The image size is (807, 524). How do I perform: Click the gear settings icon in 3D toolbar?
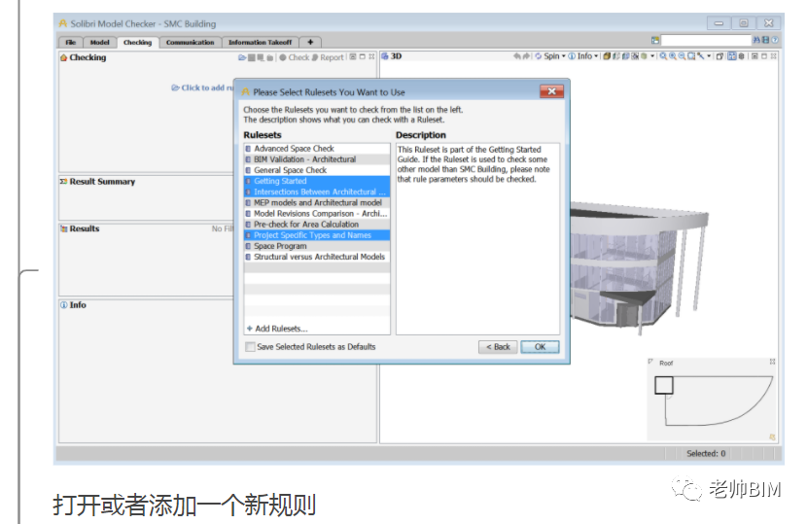pyautogui.click(x=741, y=56)
